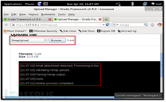Click the Browse... button
Screen dimensions: 166x102
click(57, 40)
